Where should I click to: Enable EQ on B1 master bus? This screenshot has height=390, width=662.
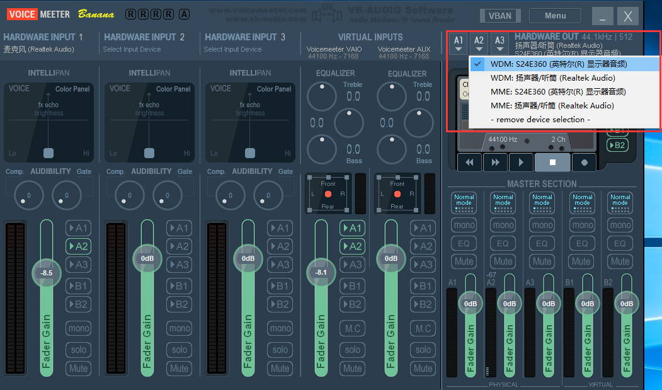click(582, 243)
